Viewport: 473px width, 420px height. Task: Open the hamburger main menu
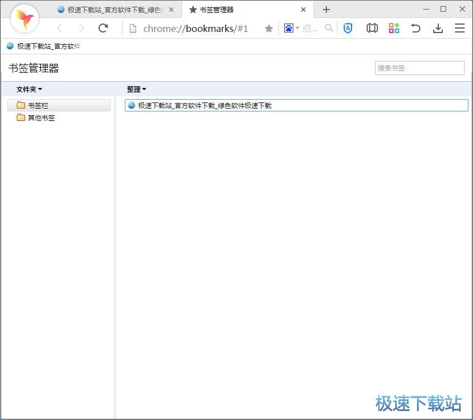click(460, 28)
